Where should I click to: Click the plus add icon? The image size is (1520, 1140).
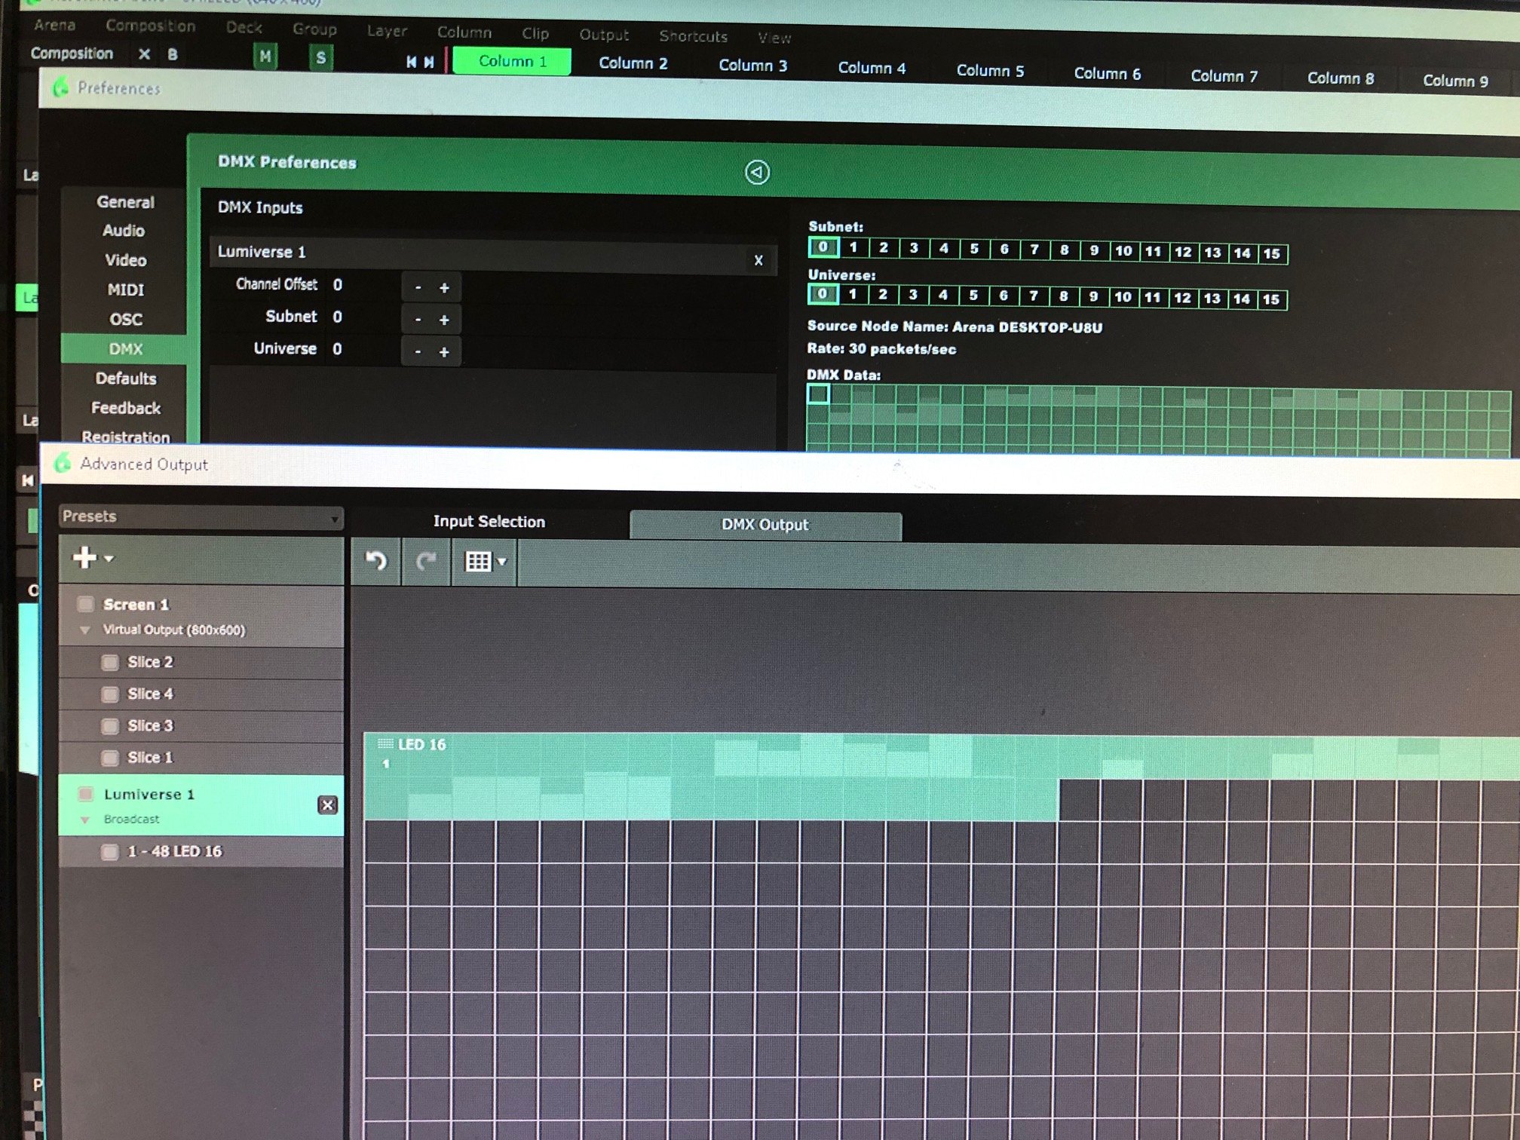coord(85,558)
